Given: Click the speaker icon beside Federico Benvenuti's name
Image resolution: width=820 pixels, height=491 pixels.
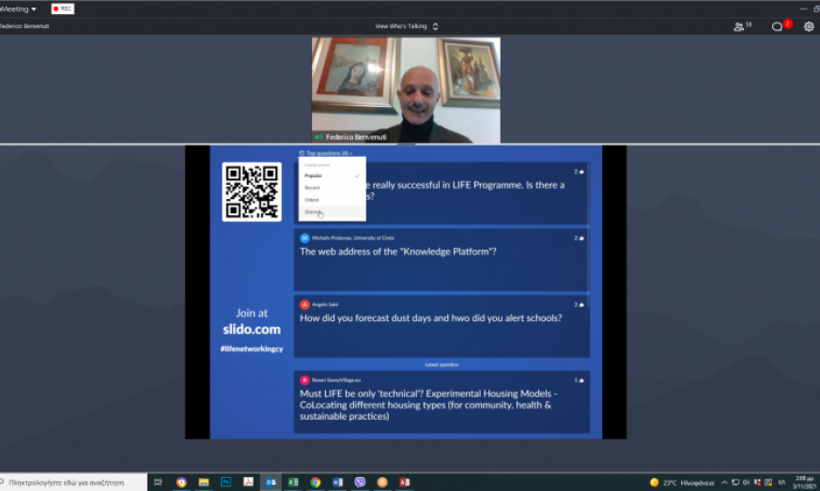Looking at the screenshot, I should pyautogui.click(x=318, y=137).
